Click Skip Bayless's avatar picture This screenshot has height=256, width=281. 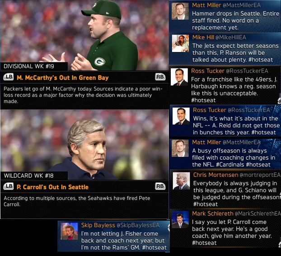pyautogui.click(x=70, y=231)
